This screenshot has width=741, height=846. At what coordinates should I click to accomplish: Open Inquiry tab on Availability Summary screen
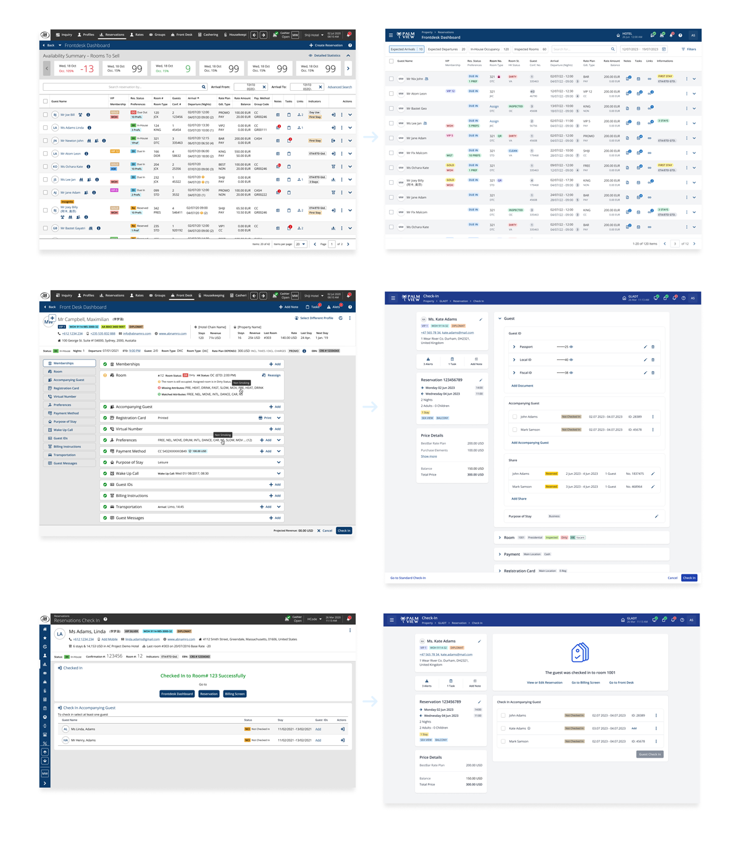coord(64,35)
